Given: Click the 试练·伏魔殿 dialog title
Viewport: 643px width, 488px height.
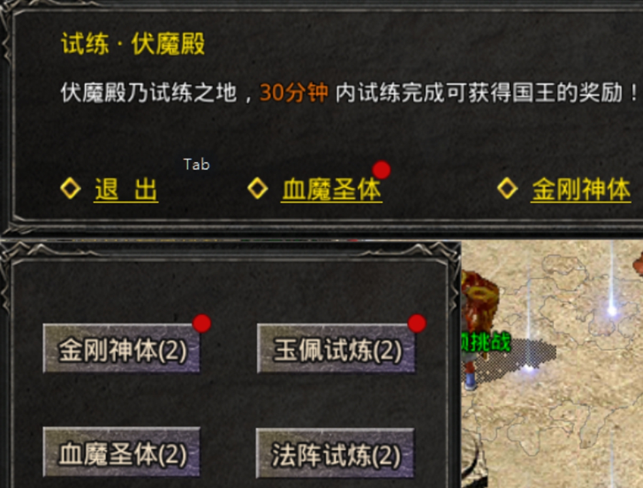Looking at the screenshot, I should tap(133, 44).
